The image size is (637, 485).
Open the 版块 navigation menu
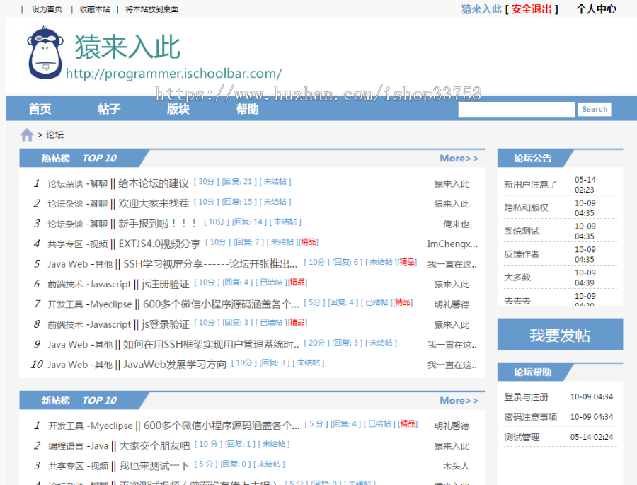click(178, 109)
